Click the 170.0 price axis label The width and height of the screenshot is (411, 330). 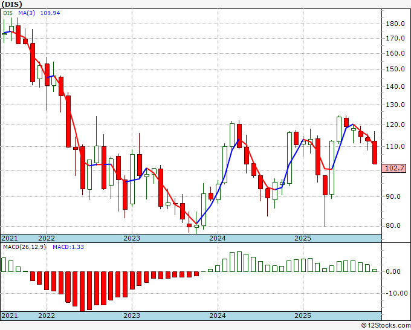pyautogui.click(x=395, y=38)
